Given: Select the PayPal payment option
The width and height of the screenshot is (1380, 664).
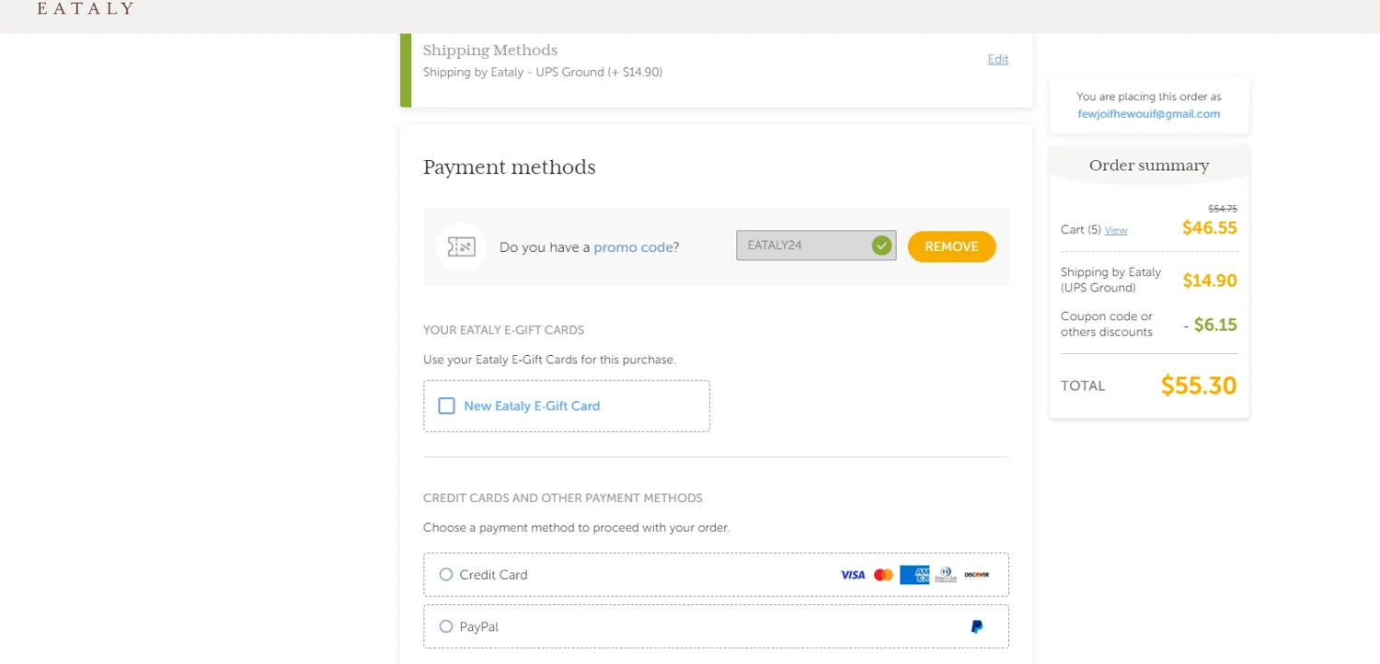Looking at the screenshot, I should click(446, 627).
